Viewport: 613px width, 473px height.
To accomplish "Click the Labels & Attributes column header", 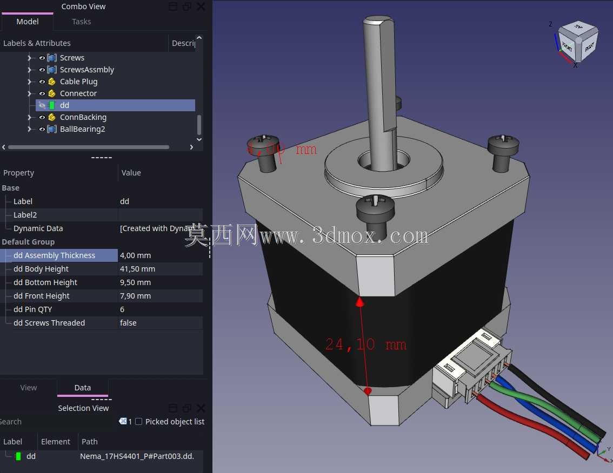I will coord(84,43).
